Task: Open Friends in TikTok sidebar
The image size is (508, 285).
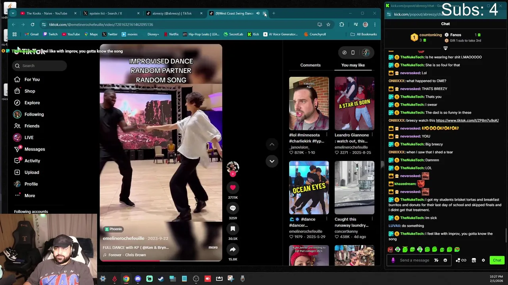Action: click(x=27, y=126)
